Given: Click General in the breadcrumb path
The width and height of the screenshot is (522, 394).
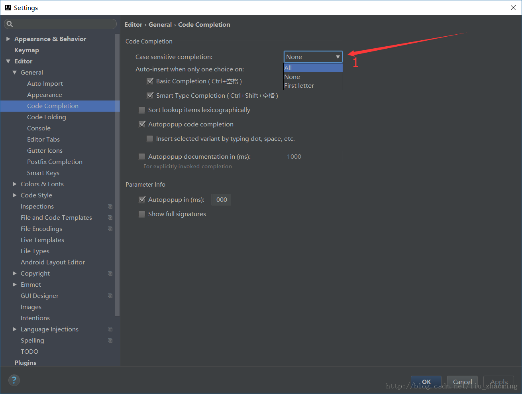Looking at the screenshot, I should 160,24.
